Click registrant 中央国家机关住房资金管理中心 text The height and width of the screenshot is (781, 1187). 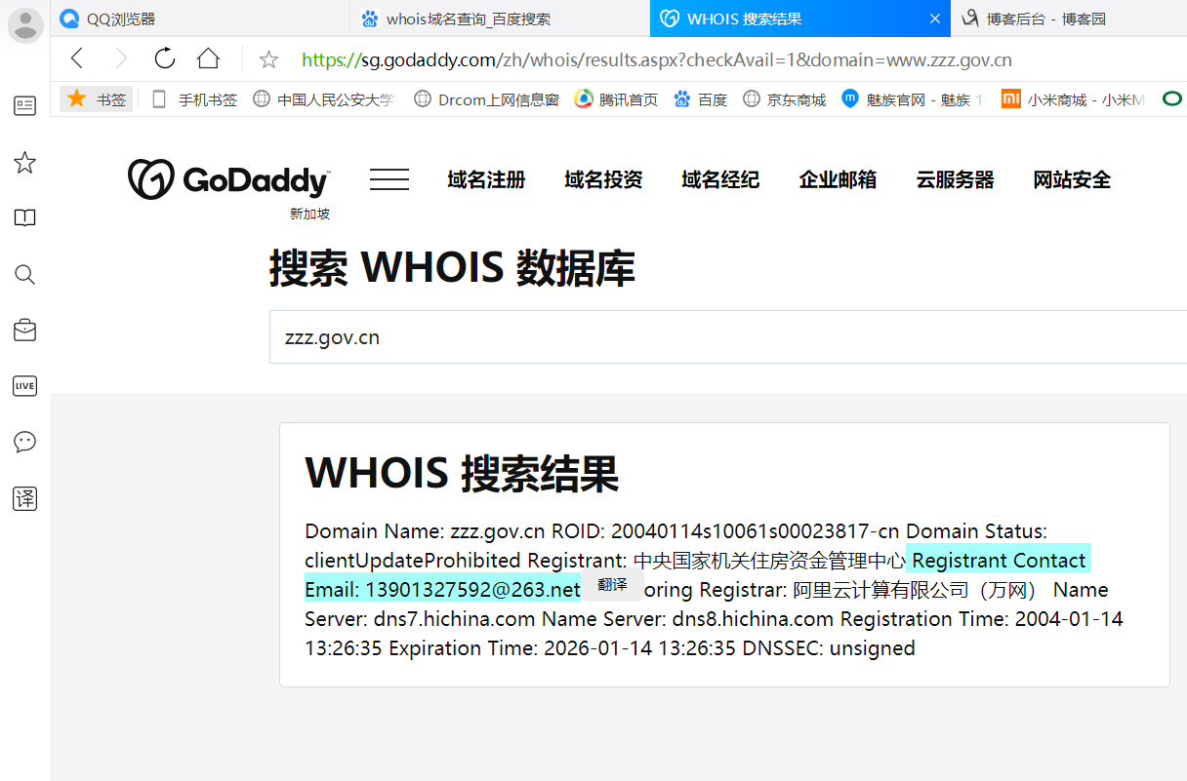[x=770, y=561]
